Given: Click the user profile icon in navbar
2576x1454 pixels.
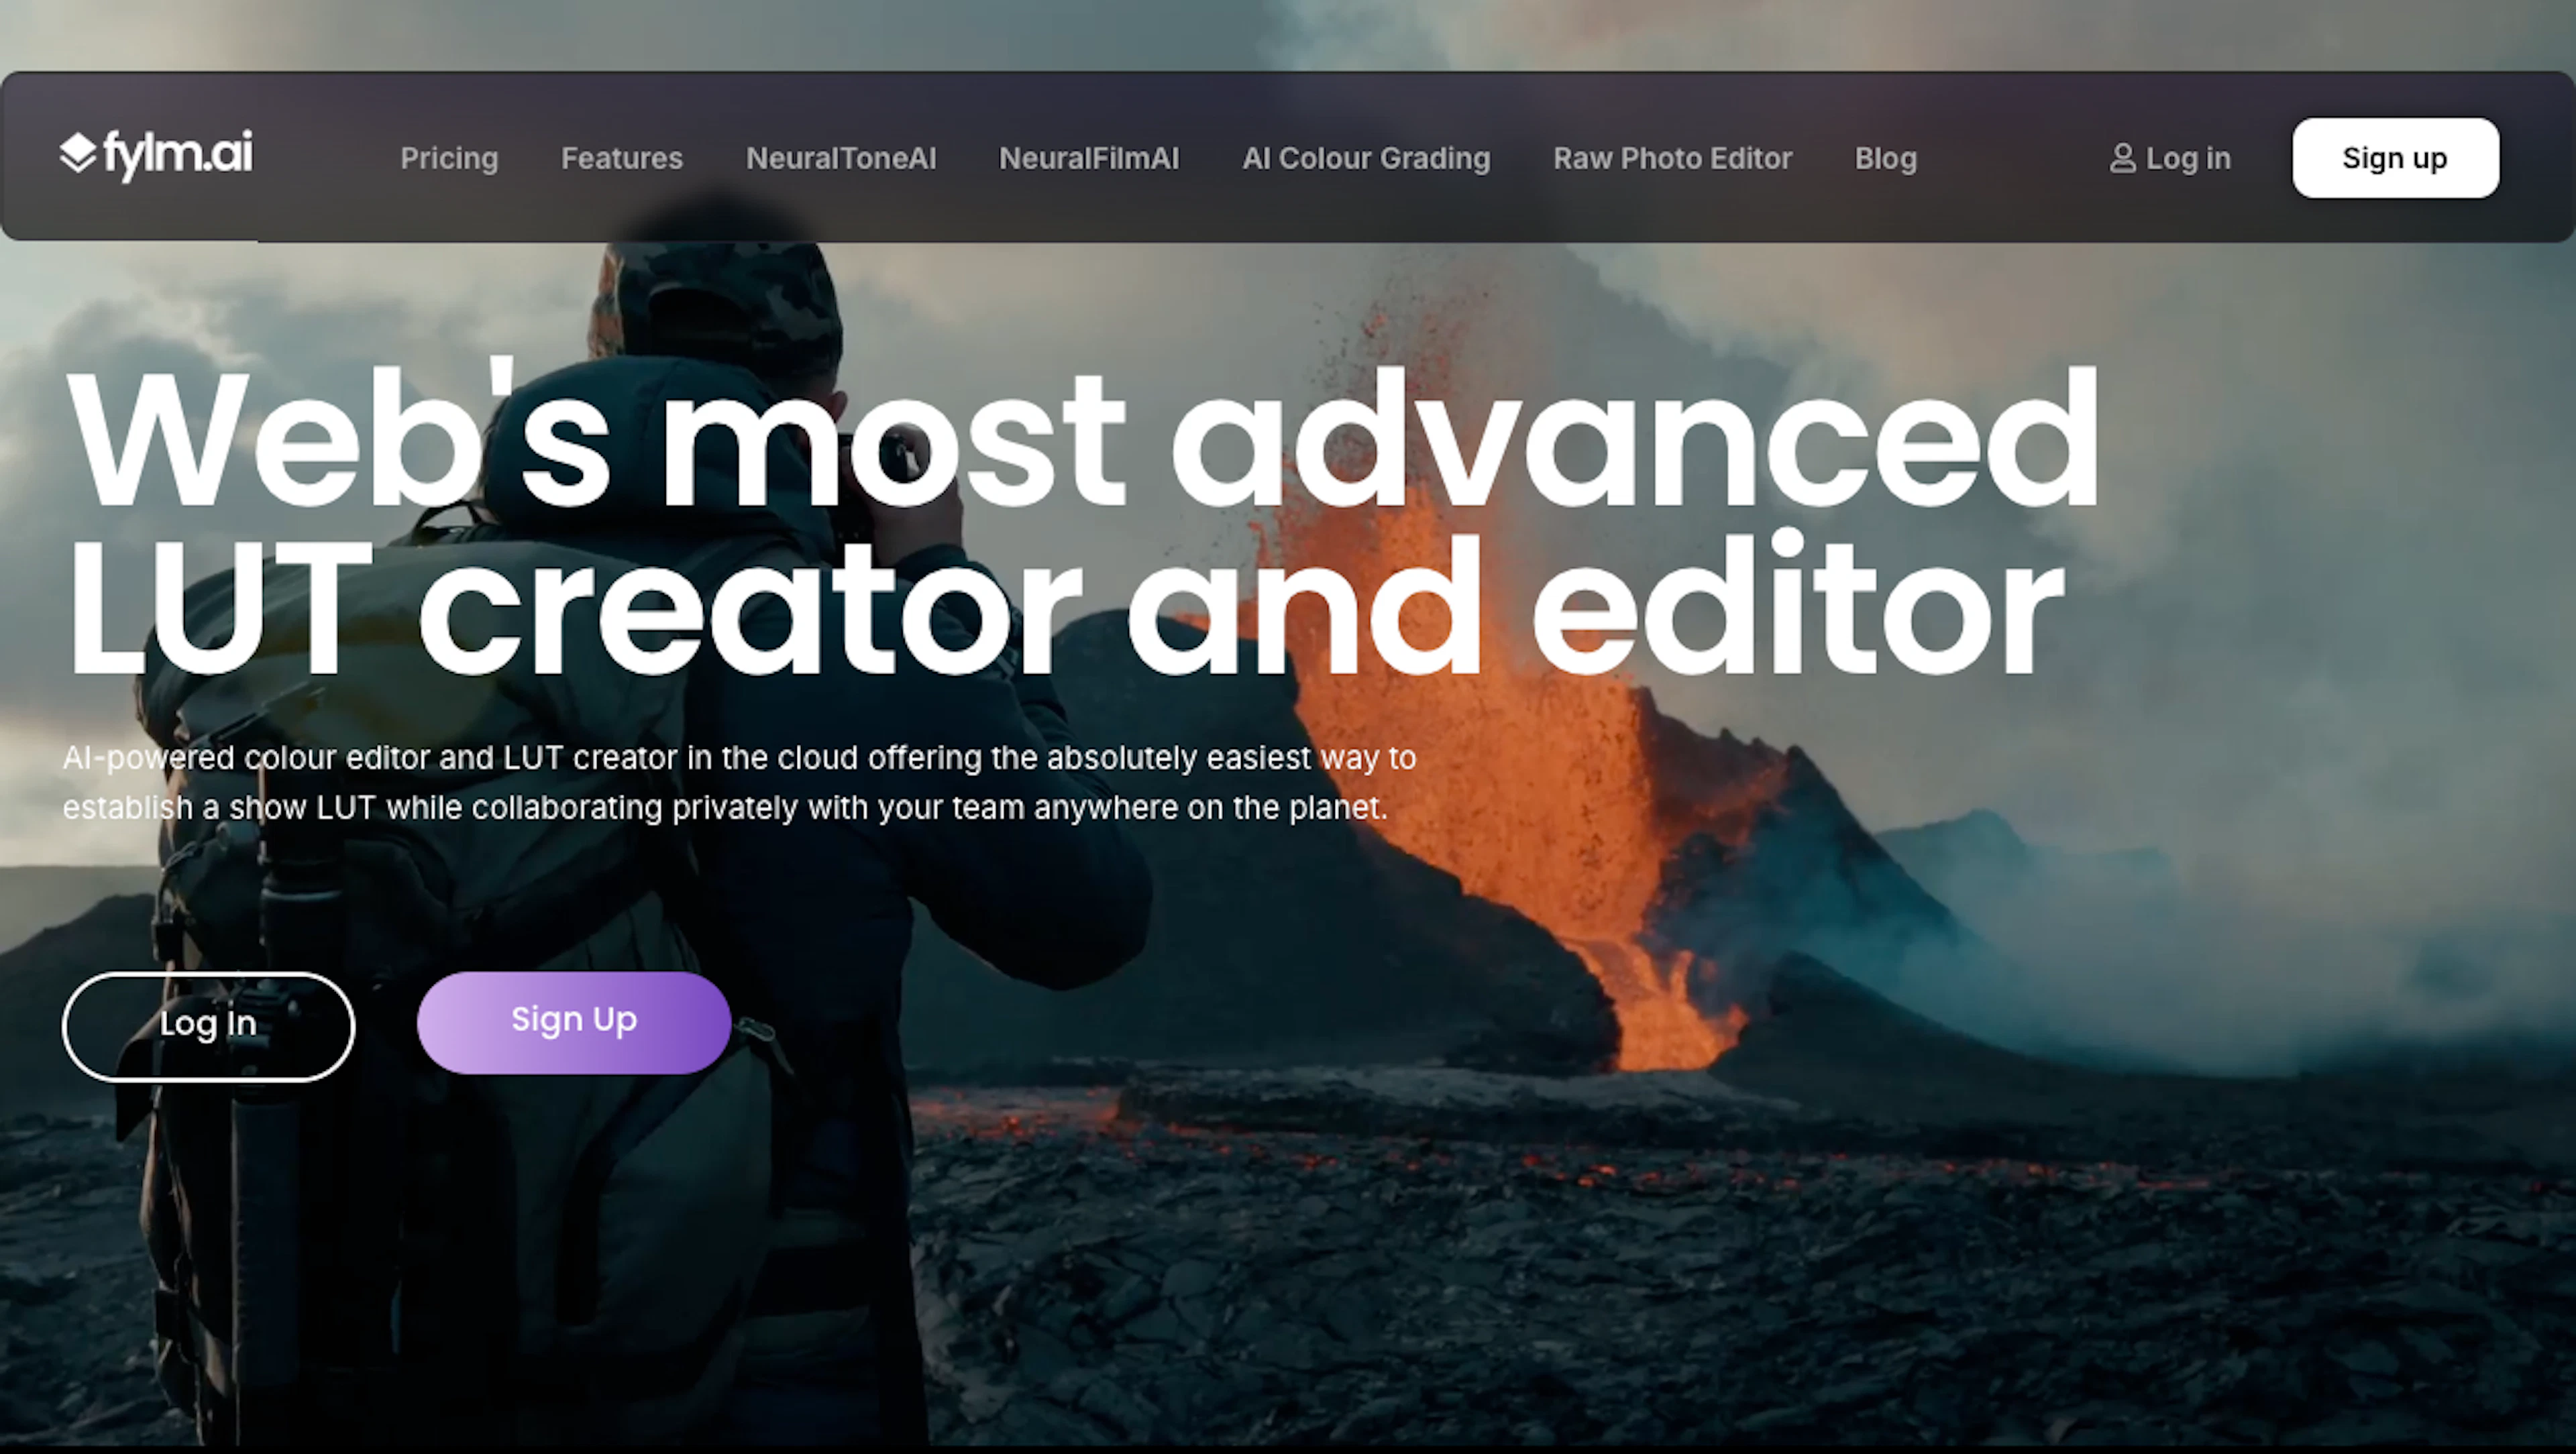Looking at the screenshot, I should click(2122, 158).
